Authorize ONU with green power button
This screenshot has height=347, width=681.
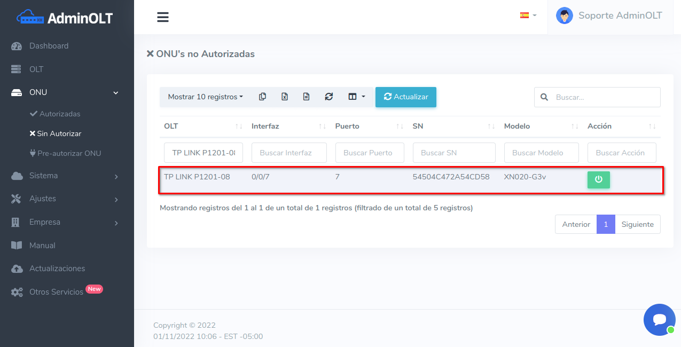point(598,179)
